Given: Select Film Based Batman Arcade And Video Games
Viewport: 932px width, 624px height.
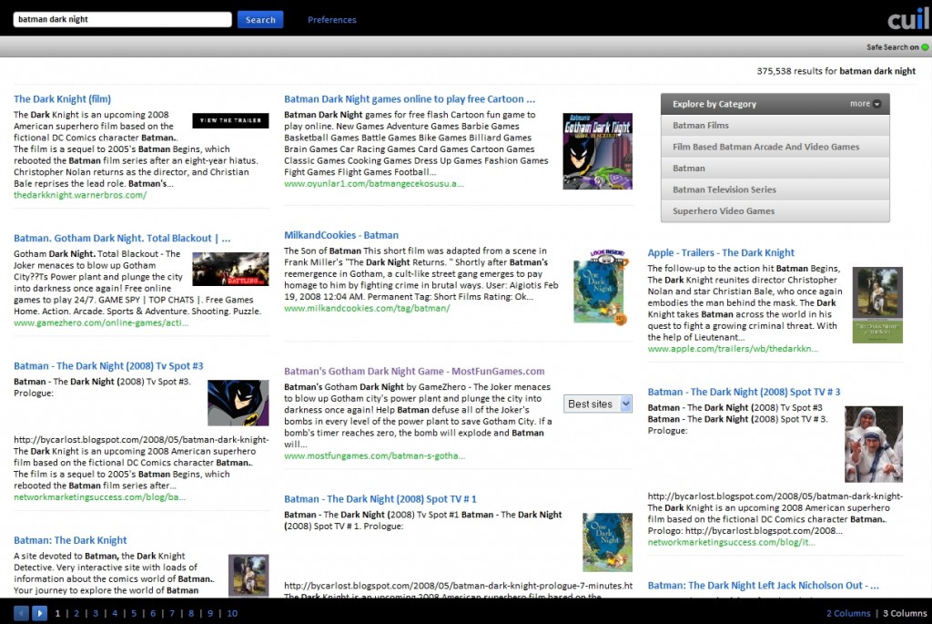Looking at the screenshot, I should coord(775,147).
